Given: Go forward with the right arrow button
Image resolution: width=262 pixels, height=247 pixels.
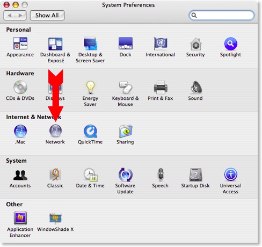Looking at the screenshot, I should (20, 16).
